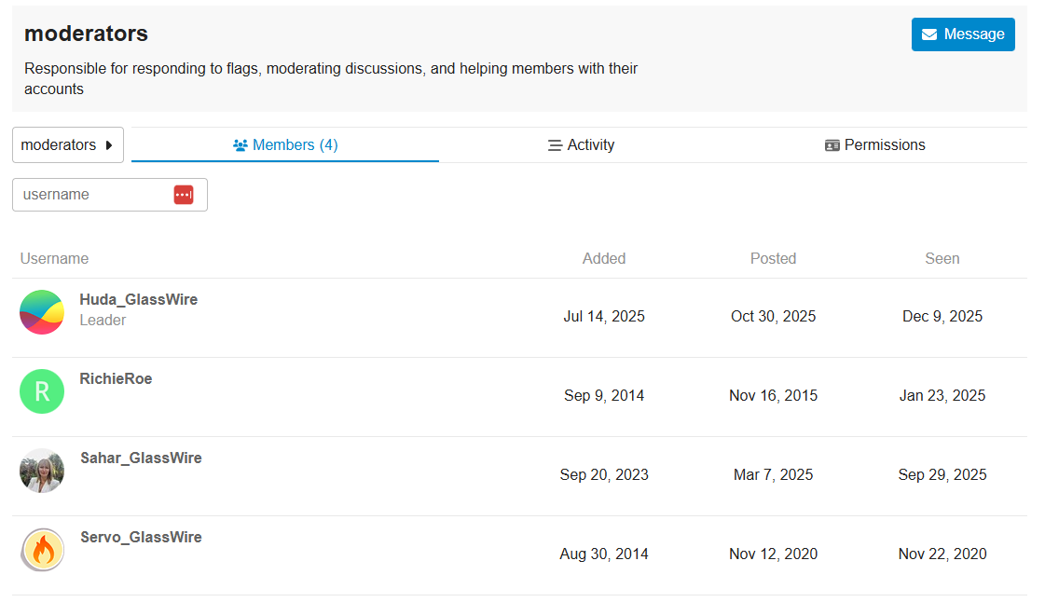
Task: Sort members by Posted column
Action: [773, 259]
